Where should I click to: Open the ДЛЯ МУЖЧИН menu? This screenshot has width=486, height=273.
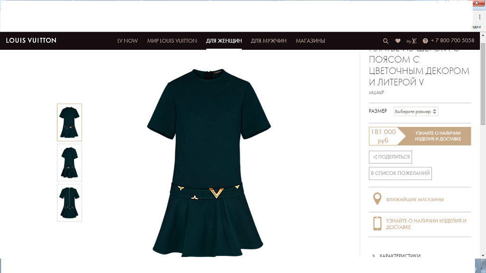point(268,41)
